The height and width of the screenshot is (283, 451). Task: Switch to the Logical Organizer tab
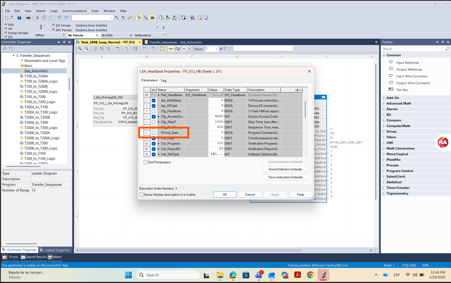click(x=55, y=250)
